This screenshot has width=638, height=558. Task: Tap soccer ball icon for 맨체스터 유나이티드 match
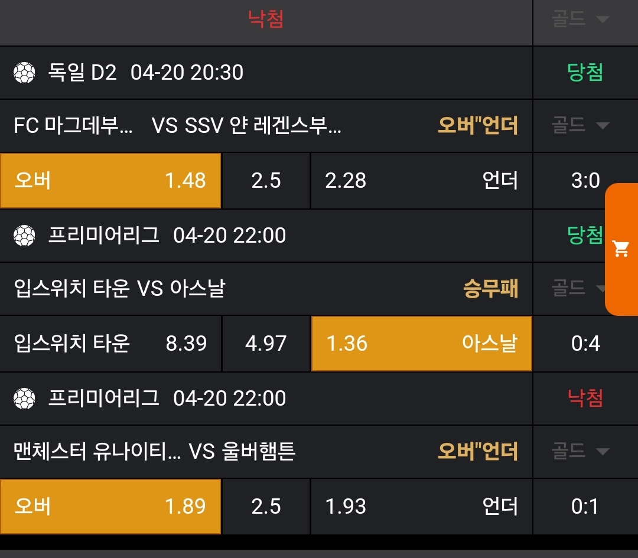pyautogui.click(x=24, y=399)
